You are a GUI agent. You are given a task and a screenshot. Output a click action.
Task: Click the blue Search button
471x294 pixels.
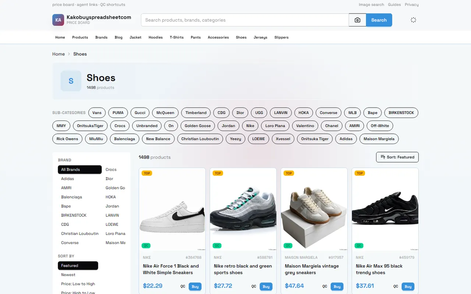click(x=379, y=20)
